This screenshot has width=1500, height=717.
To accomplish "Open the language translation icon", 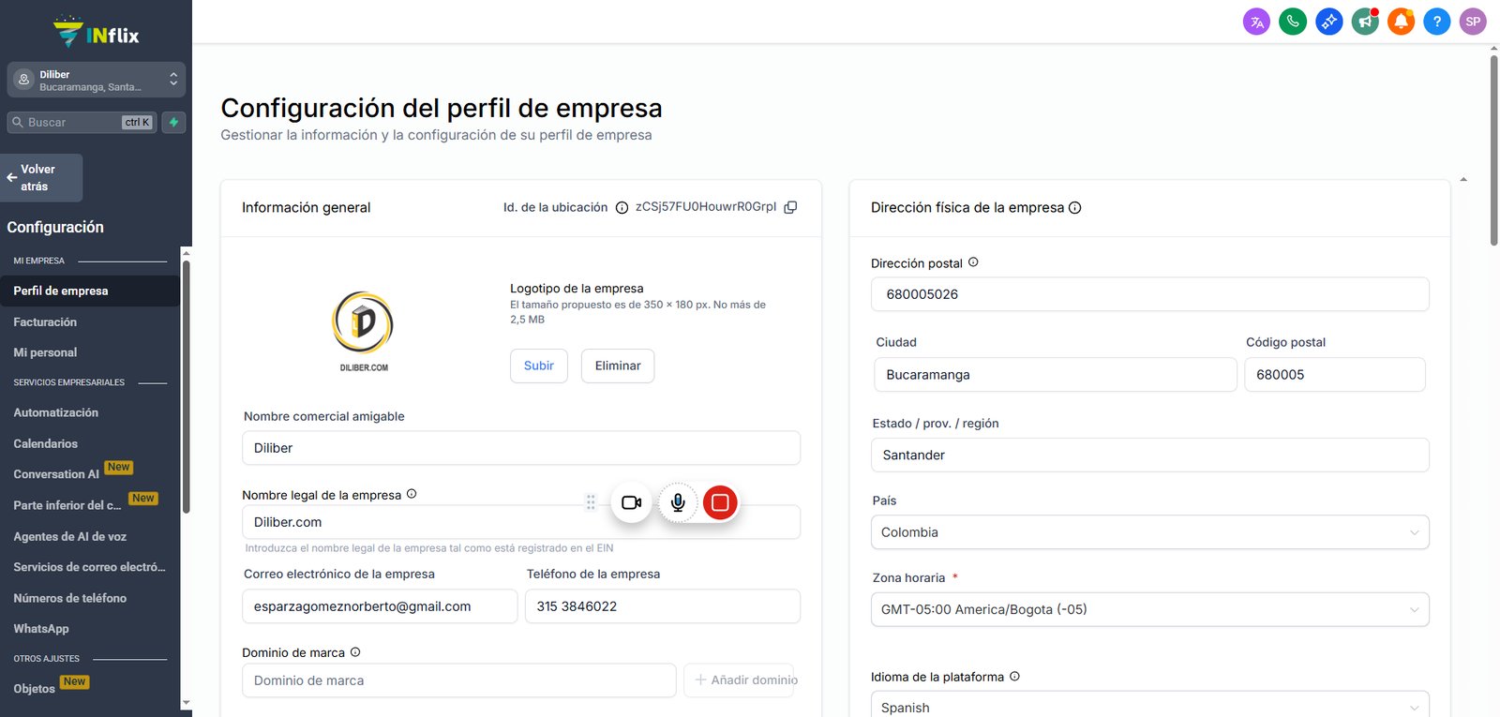I will 1256,22.
